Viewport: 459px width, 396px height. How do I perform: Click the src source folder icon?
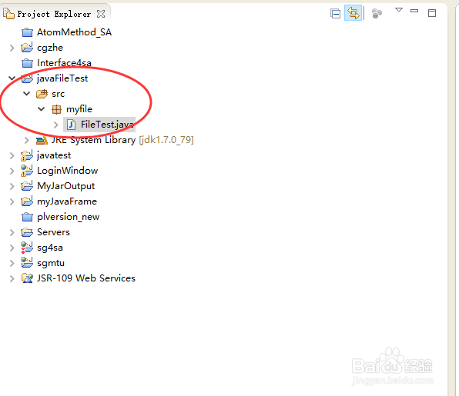tap(42, 94)
